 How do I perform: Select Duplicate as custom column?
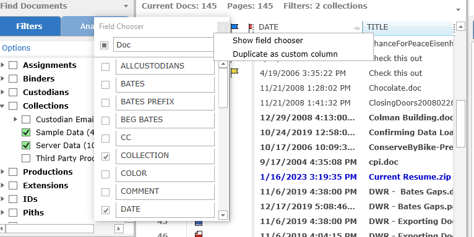tap(285, 54)
